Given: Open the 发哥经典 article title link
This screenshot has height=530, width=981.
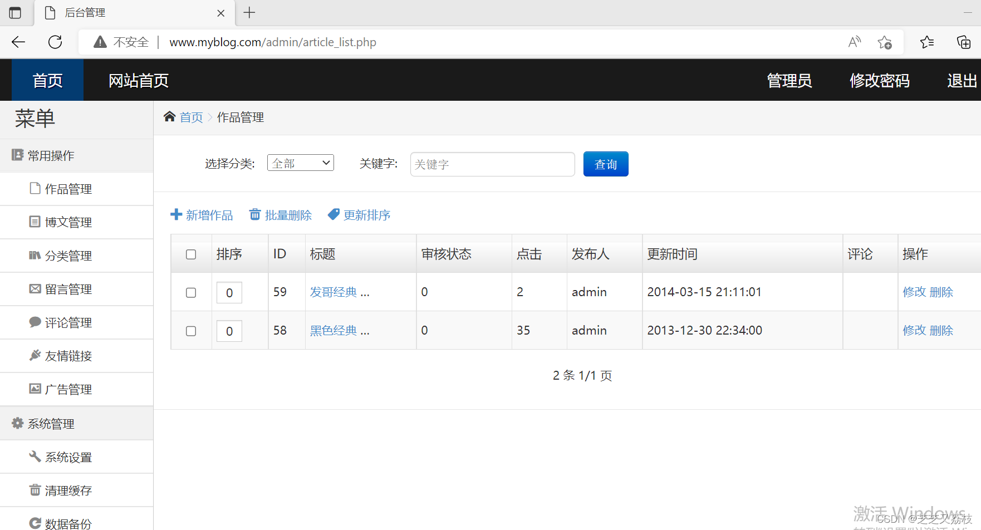Looking at the screenshot, I should 333,292.
